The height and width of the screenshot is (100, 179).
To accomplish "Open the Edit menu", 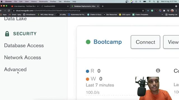I will [x=21, y=1].
